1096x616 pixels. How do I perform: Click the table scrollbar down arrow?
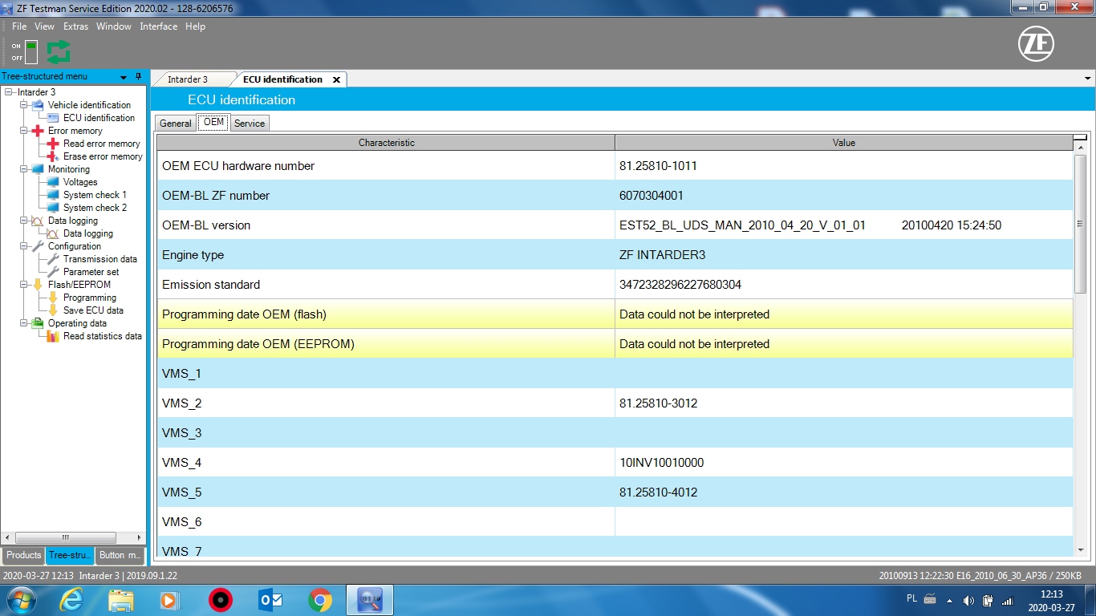[x=1081, y=549]
